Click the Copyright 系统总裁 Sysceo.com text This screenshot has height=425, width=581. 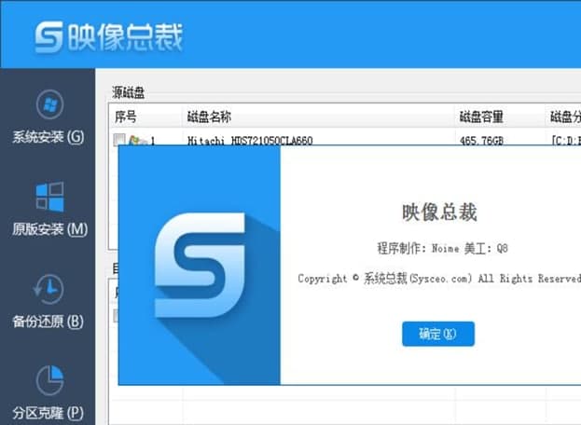(x=439, y=279)
